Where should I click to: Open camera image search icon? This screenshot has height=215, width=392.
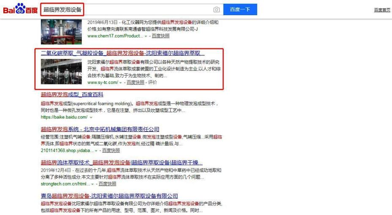pyautogui.click(x=217, y=9)
